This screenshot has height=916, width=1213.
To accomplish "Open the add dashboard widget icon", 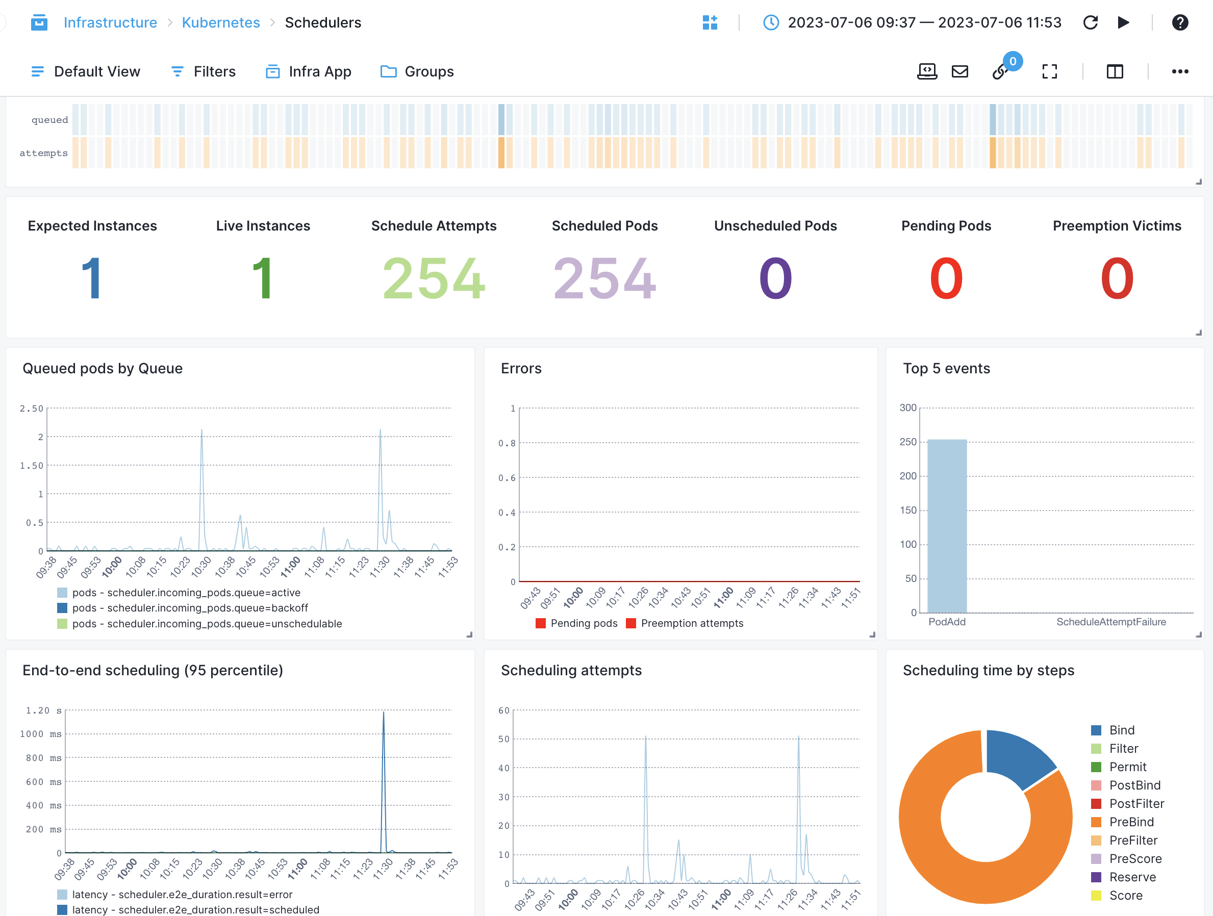I will click(710, 22).
